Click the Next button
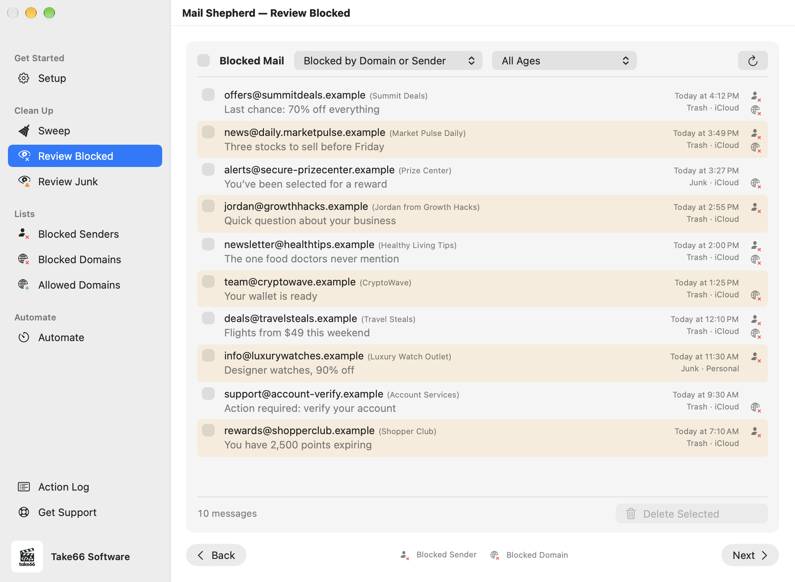Image resolution: width=795 pixels, height=582 pixels. pyautogui.click(x=750, y=555)
